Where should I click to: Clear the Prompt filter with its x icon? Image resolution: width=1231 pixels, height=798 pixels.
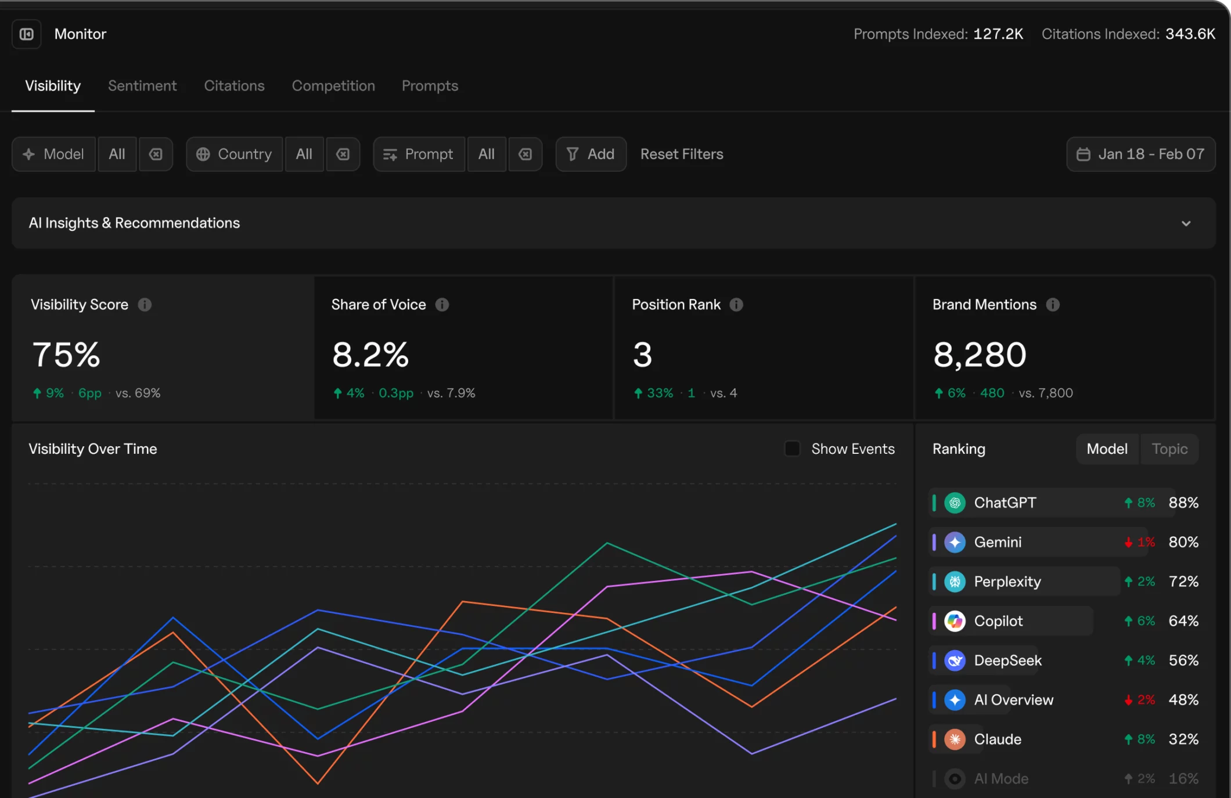click(525, 154)
